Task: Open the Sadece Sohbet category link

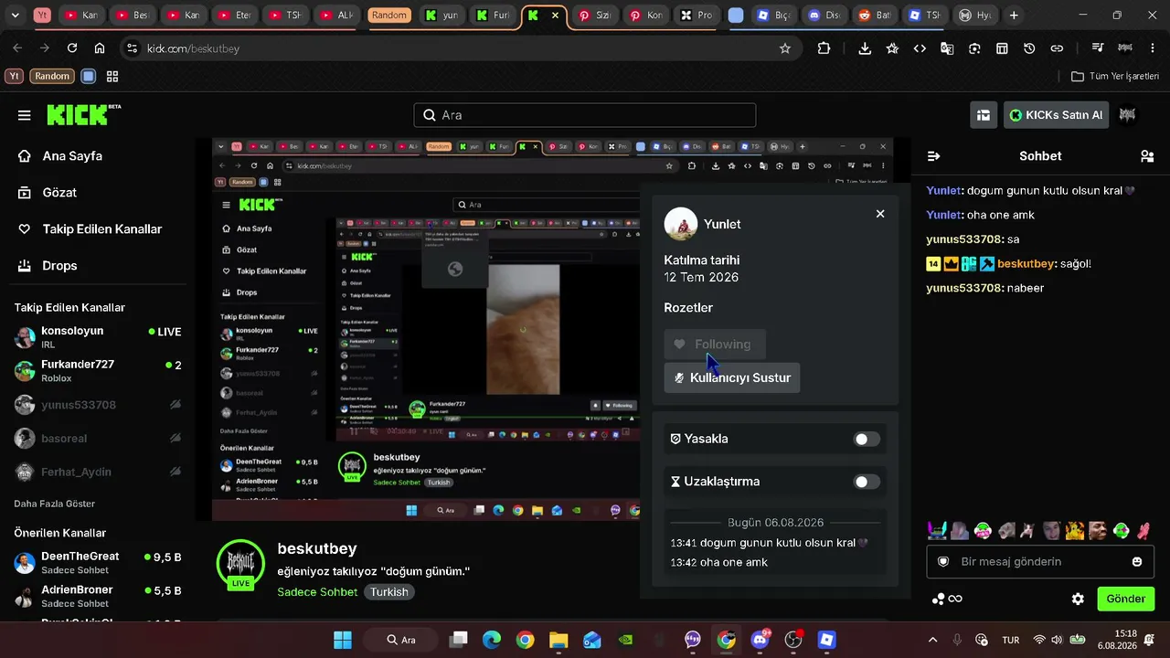Action: pos(317,592)
